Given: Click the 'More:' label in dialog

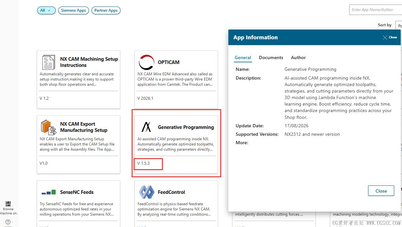Looking at the screenshot, I should pyautogui.click(x=242, y=143).
